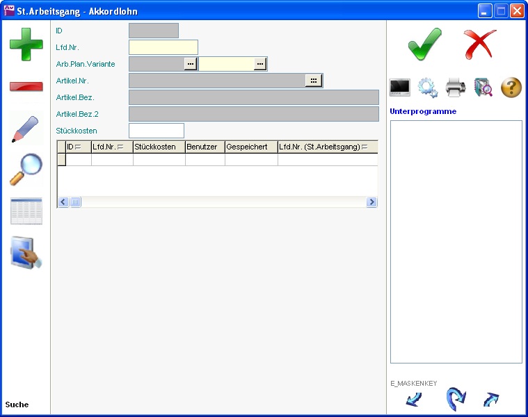Click the touchscreen hand icon in sidebar
The width and height of the screenshot is (528, 417).
pyautogui.click(x=26, y=252)
